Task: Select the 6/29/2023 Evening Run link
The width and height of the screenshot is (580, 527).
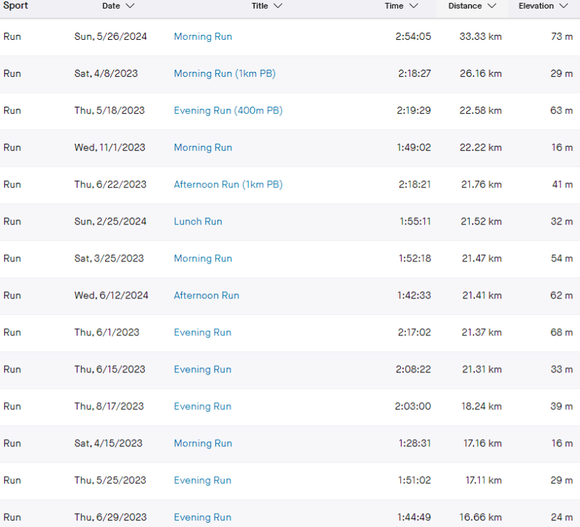Action: click(x=203, y=518)
